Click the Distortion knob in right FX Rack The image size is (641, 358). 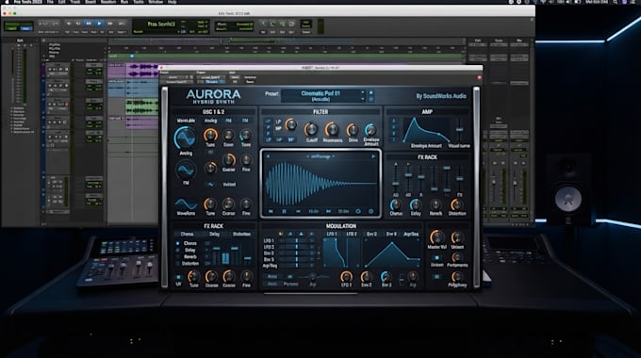[456, 204]
